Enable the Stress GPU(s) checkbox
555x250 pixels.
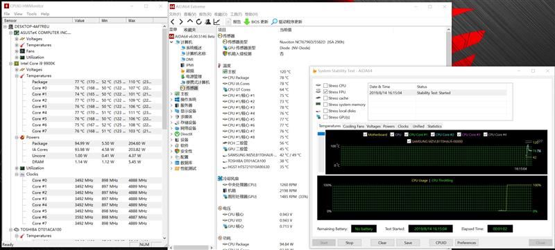click(x=325, y=117)
